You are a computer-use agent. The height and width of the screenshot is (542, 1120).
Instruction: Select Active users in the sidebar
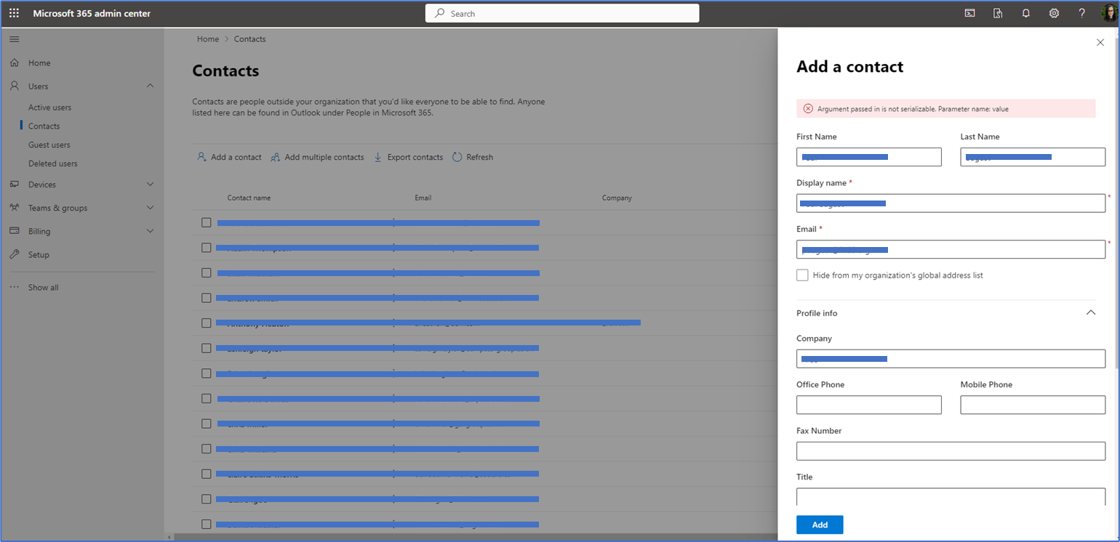pos(49,108)
